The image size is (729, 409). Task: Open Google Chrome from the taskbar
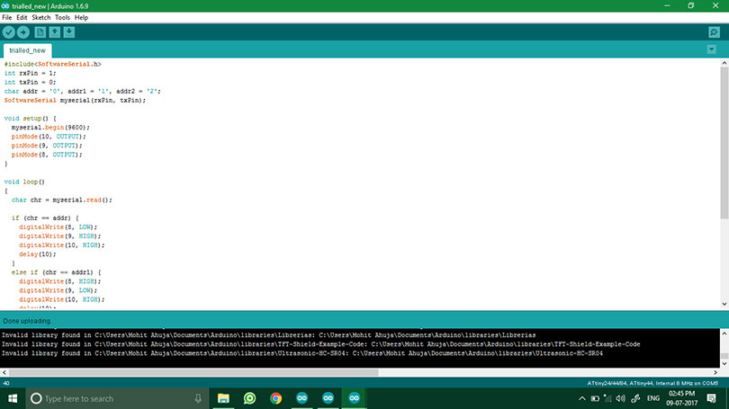(275, 399)
